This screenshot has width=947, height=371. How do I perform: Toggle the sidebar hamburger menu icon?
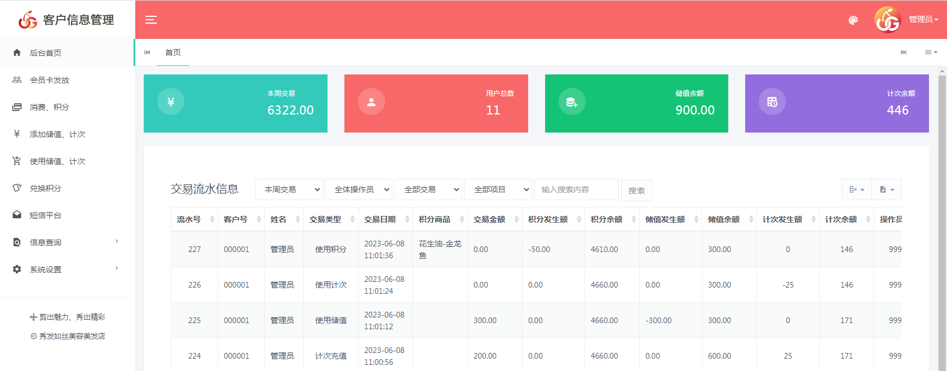[x=151, y=20]
